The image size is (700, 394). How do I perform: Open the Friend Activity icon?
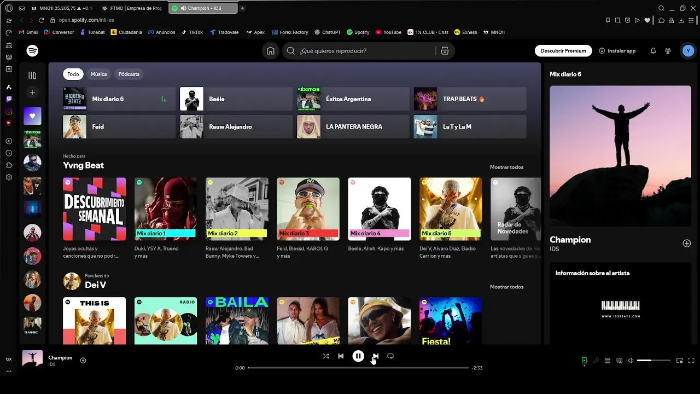(x=668, y=51)
